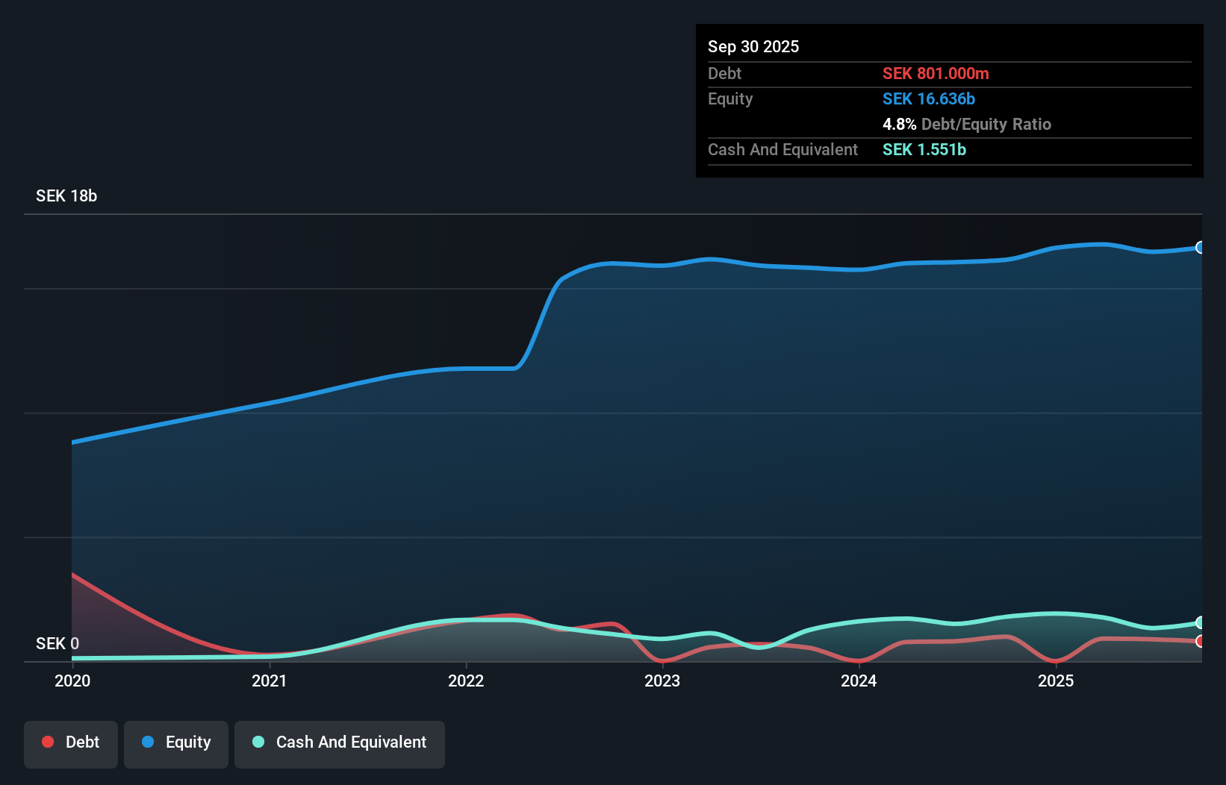The width and height of the screenshot is (1226, 785).
Task: Click the teal Cash And Equivalent legend dot
Action: (258, 742)
